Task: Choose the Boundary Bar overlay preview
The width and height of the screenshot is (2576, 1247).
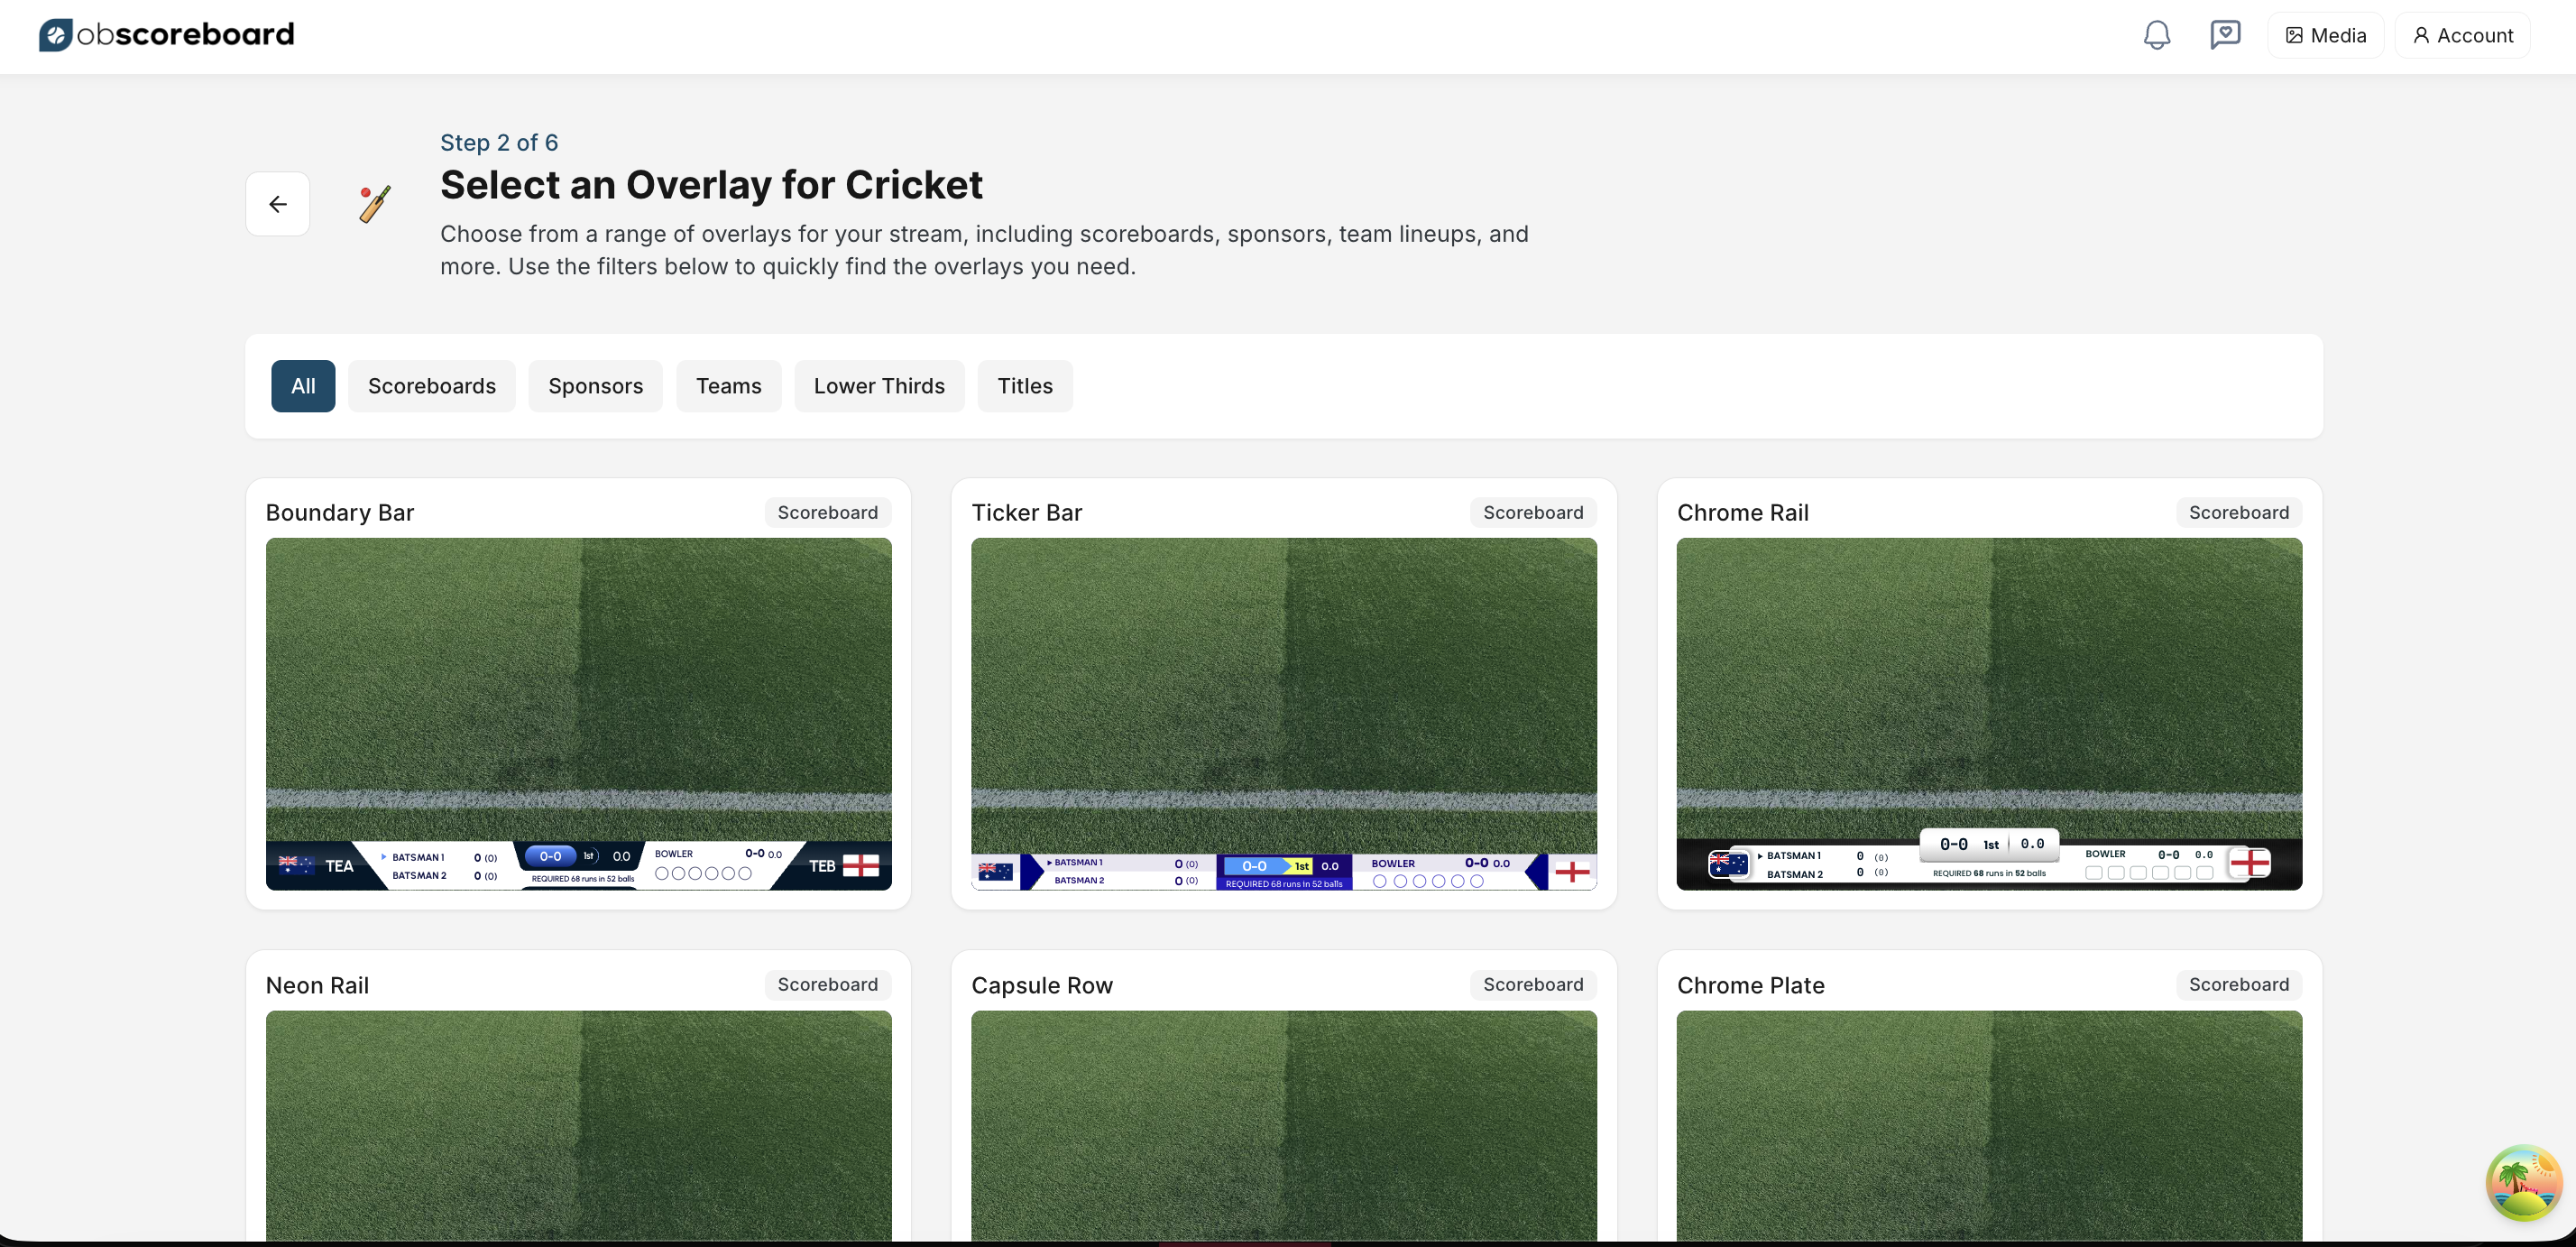Action: [578, 714]
